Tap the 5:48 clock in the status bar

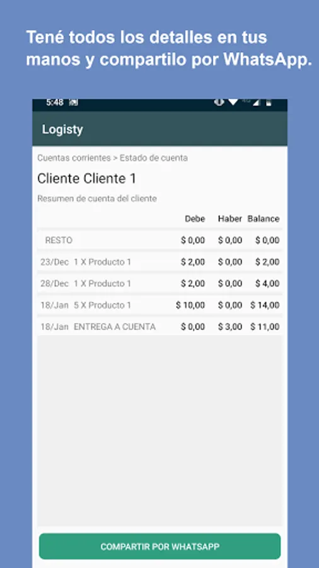click(55, 102)
